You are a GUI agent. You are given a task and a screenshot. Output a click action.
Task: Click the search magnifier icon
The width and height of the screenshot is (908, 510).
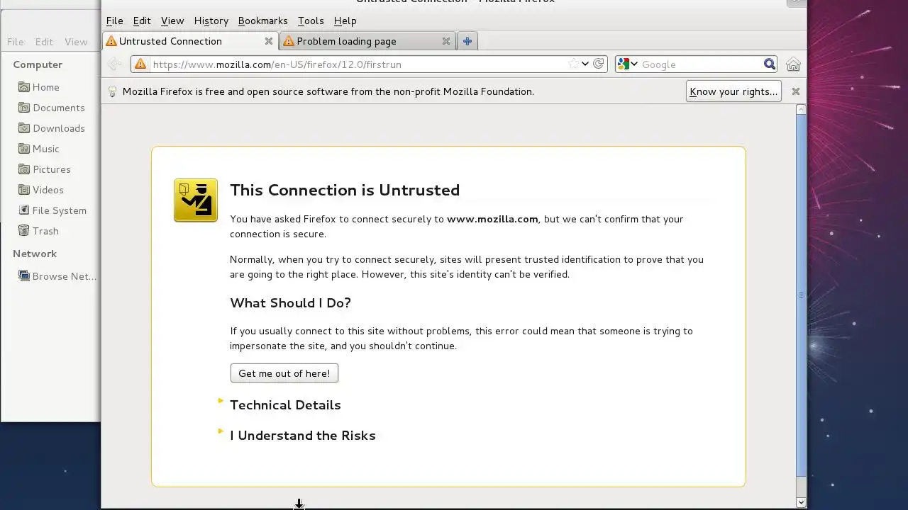(x=770, y=64)
